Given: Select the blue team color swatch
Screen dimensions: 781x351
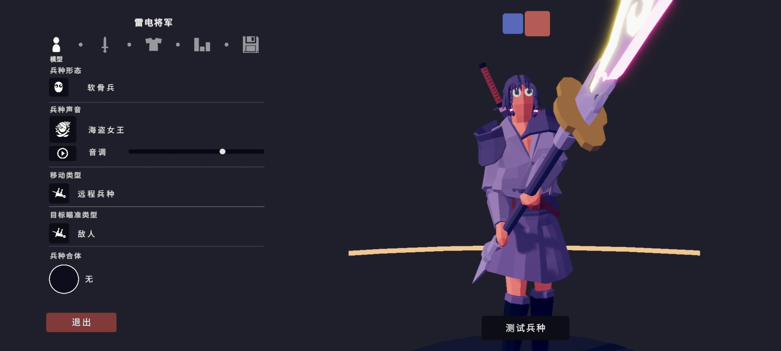Looking at the screenshot, I should click(513, 24).
